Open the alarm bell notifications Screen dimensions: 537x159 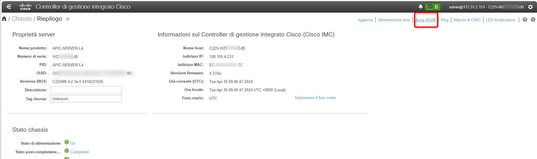420,7
